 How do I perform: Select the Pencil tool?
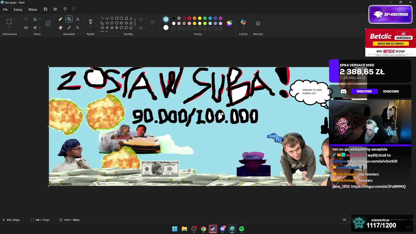(x=60, y=19)
